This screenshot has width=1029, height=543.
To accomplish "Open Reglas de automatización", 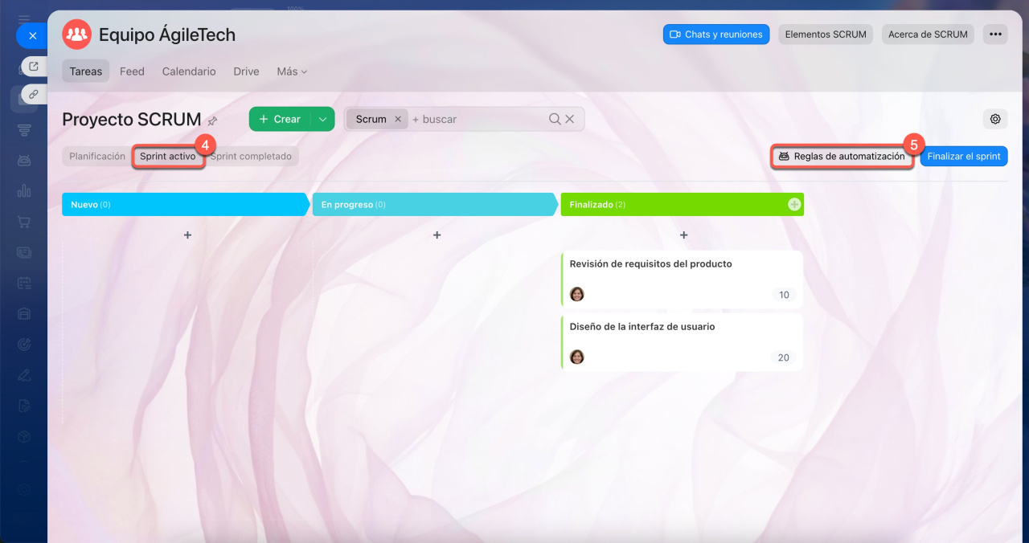I will (842, 157).
